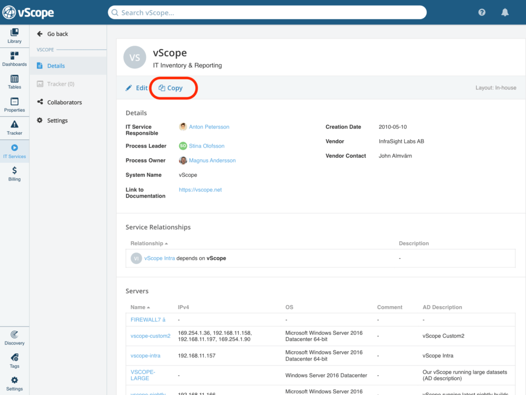Sort servers by IPv4 column
The width and height of the screenshot is (526, 395).
point(183,307)
